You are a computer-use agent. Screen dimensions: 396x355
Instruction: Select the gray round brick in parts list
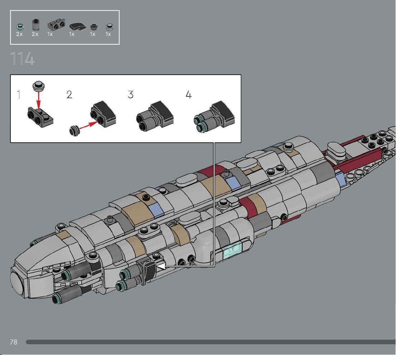35,24
